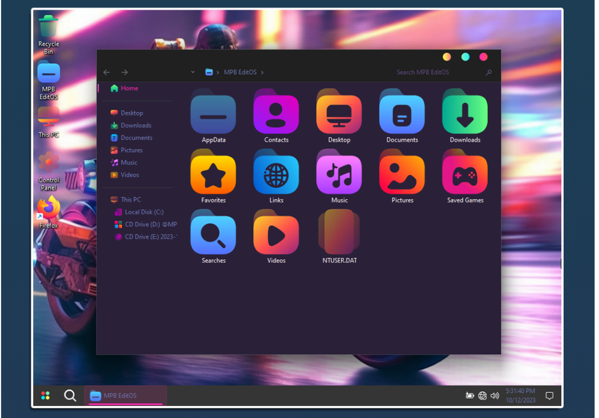The image size is (599, 418).
Task: Click the teal maximize window dot
Action: 466,57
